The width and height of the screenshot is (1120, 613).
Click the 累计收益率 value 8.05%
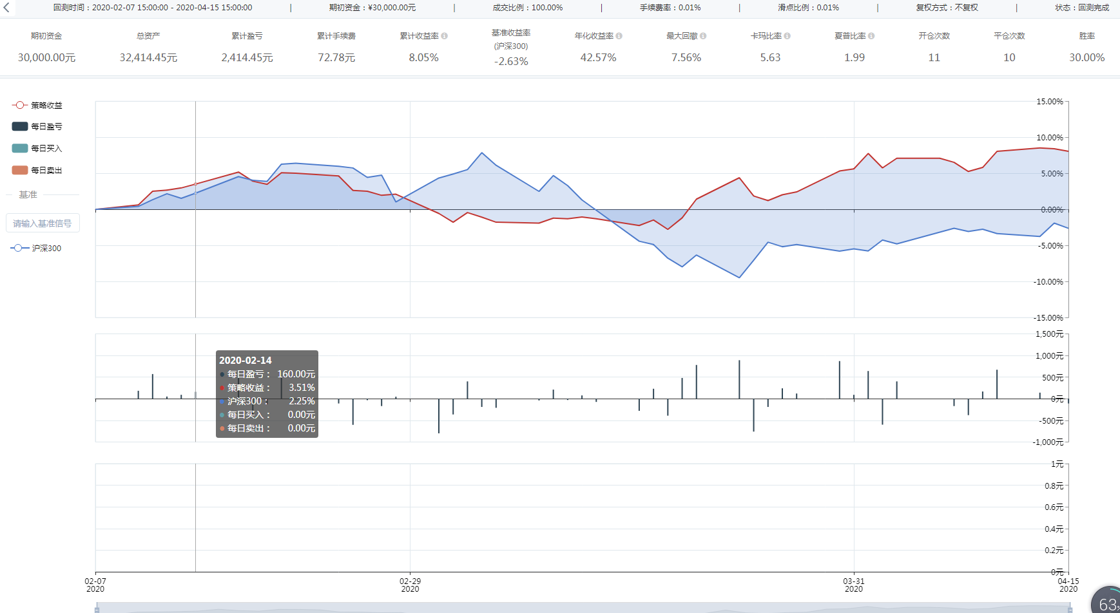423,58
